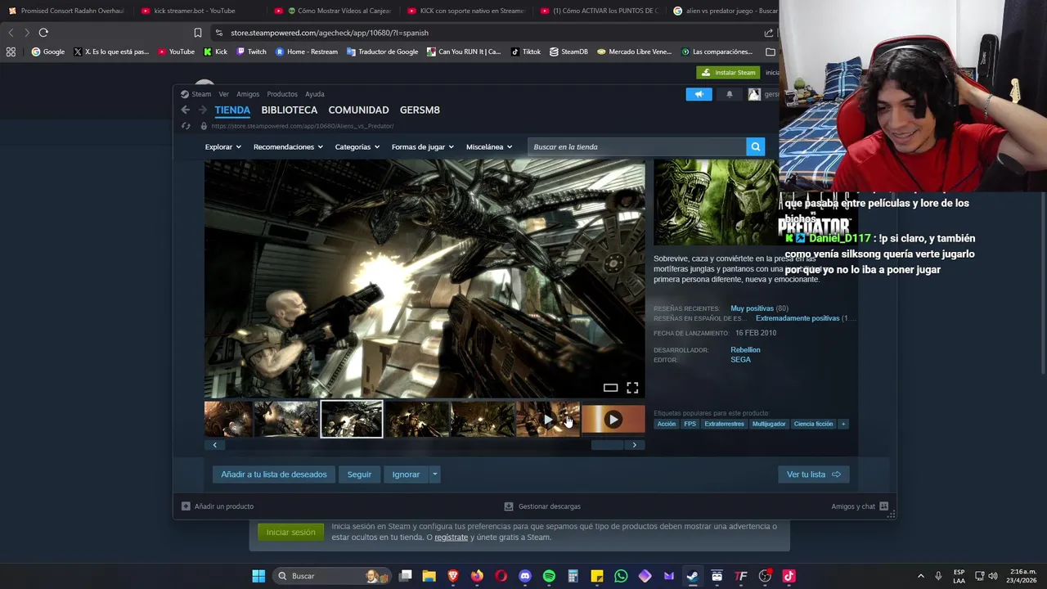Reload the browser page

(x=43, y=33)
